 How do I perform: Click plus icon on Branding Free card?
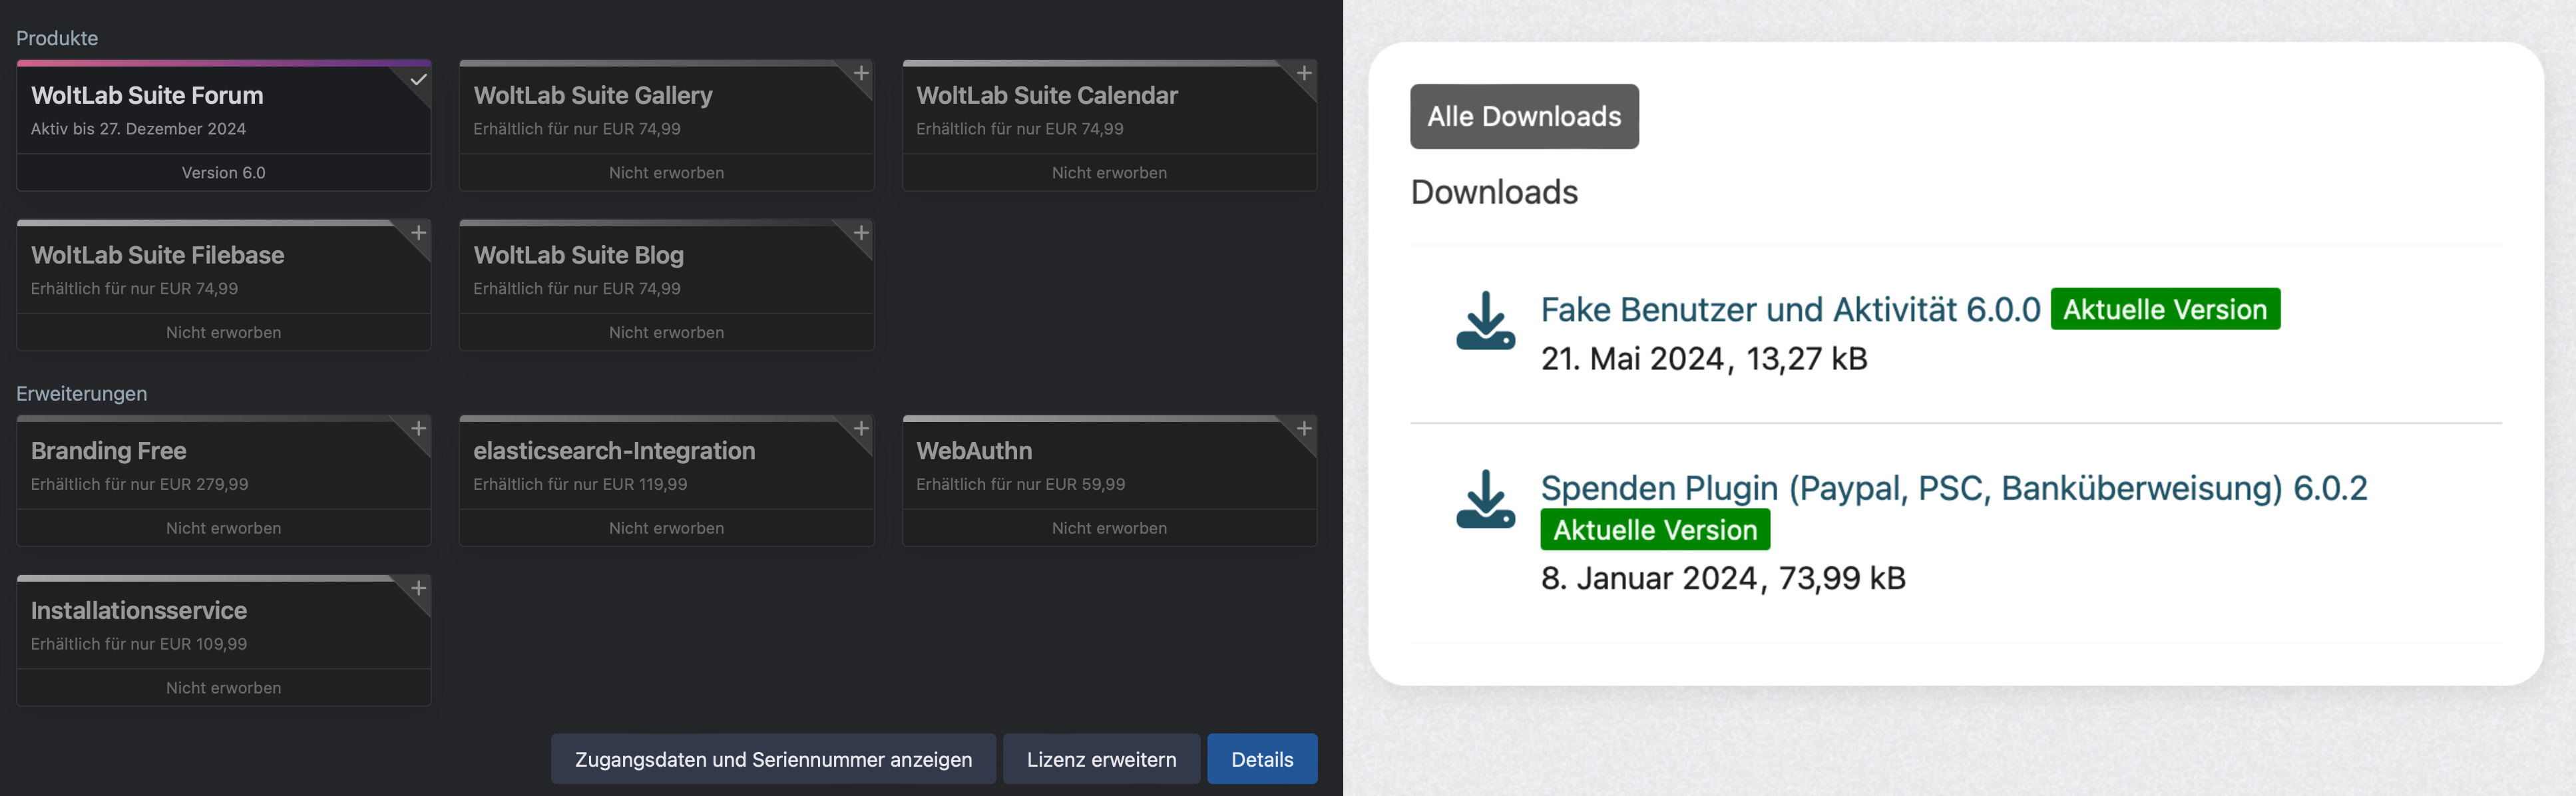[418, 429]
